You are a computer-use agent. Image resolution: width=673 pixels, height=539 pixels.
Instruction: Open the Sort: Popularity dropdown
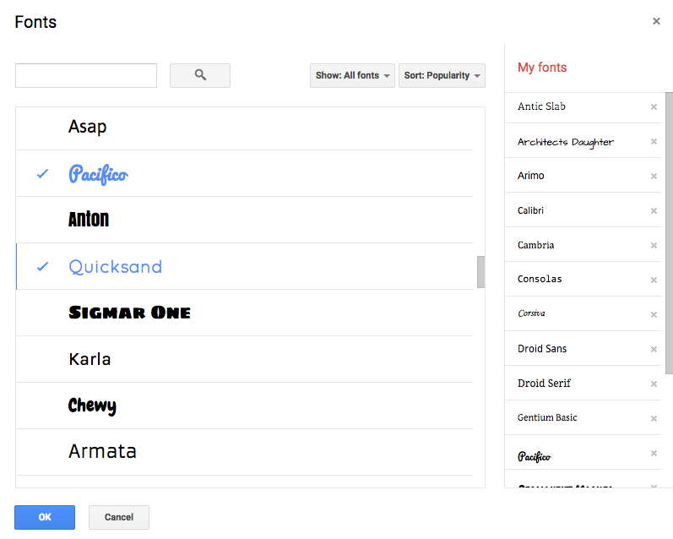coord(442,75)
